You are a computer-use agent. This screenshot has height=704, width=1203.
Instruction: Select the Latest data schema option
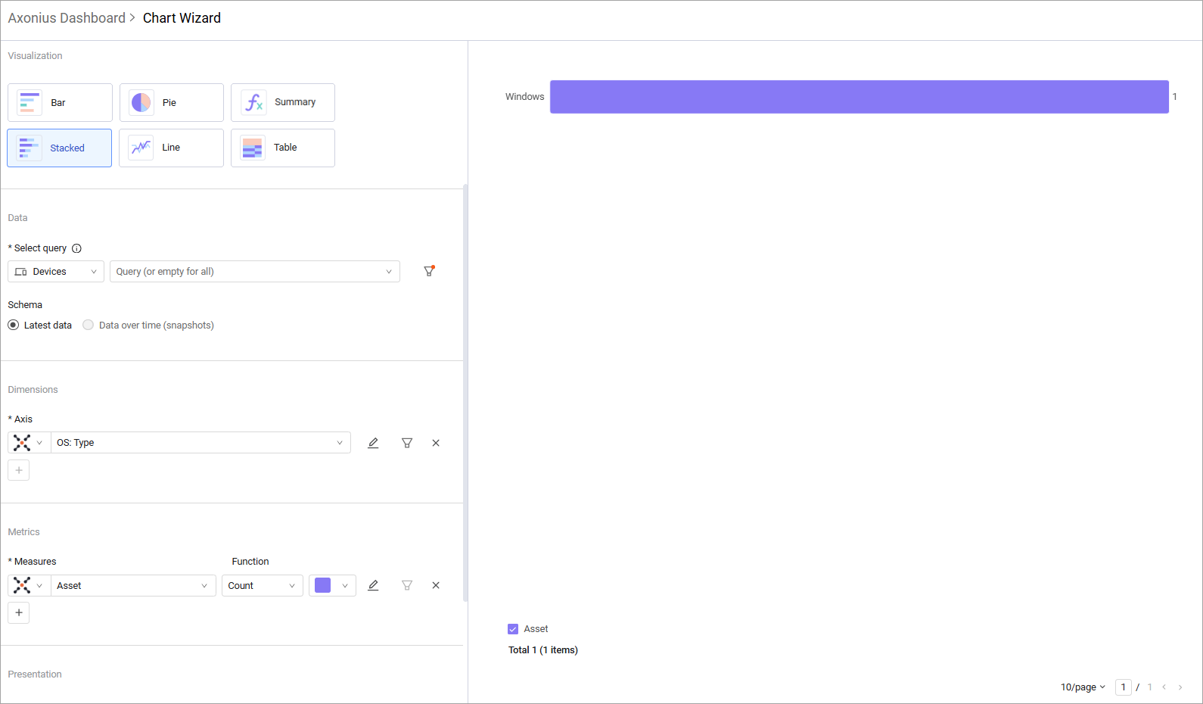pos(40,326)
